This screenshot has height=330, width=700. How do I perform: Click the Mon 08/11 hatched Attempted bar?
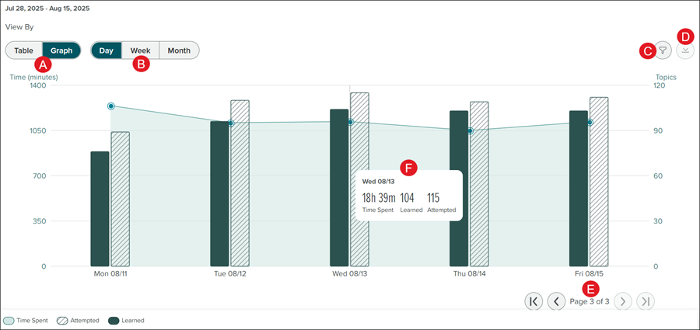coord(120,199)
